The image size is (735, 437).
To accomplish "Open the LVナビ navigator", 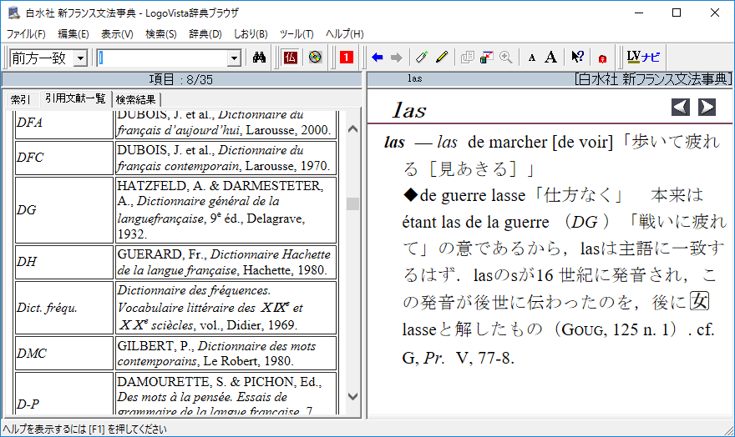I will click(643, 58).
